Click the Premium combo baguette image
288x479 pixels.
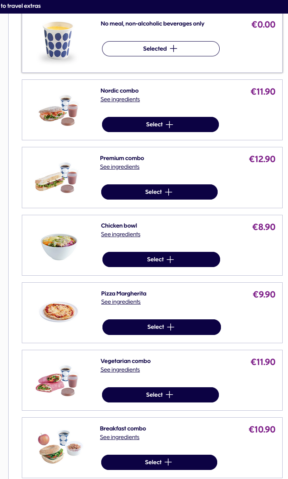[x=57, y=178]
